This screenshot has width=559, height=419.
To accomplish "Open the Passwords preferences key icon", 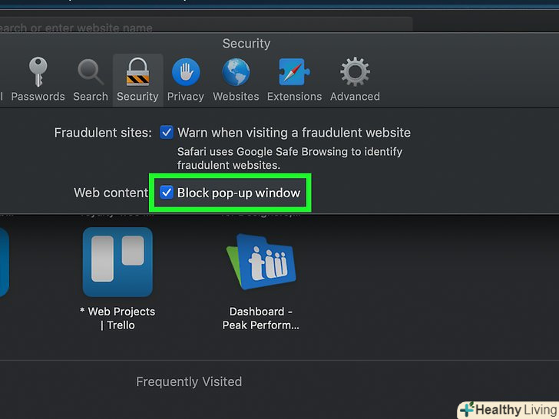I will [38, 72].
